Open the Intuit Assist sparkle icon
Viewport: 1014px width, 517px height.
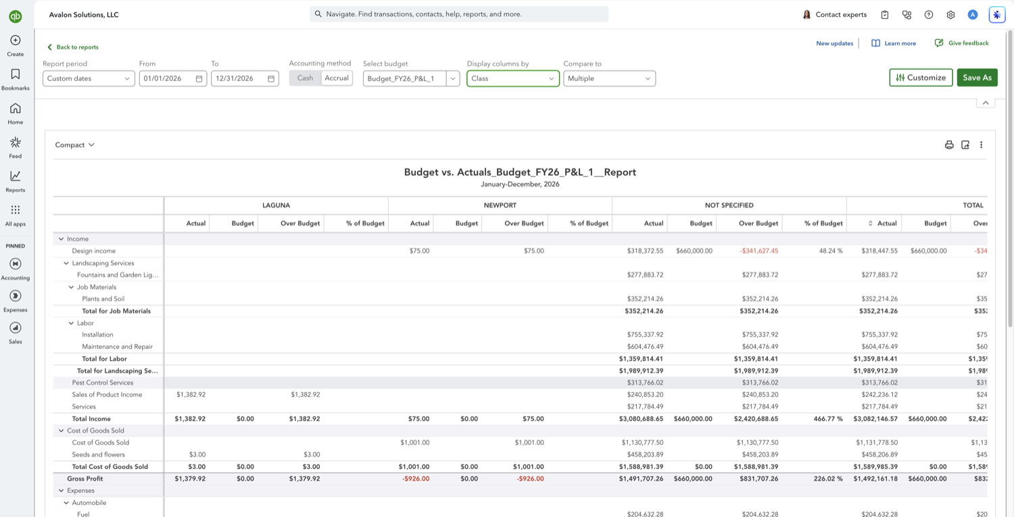tap(996, 15)
